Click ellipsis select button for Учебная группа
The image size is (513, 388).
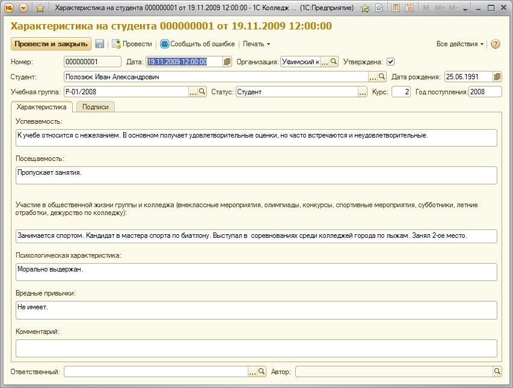coord(193,92)
